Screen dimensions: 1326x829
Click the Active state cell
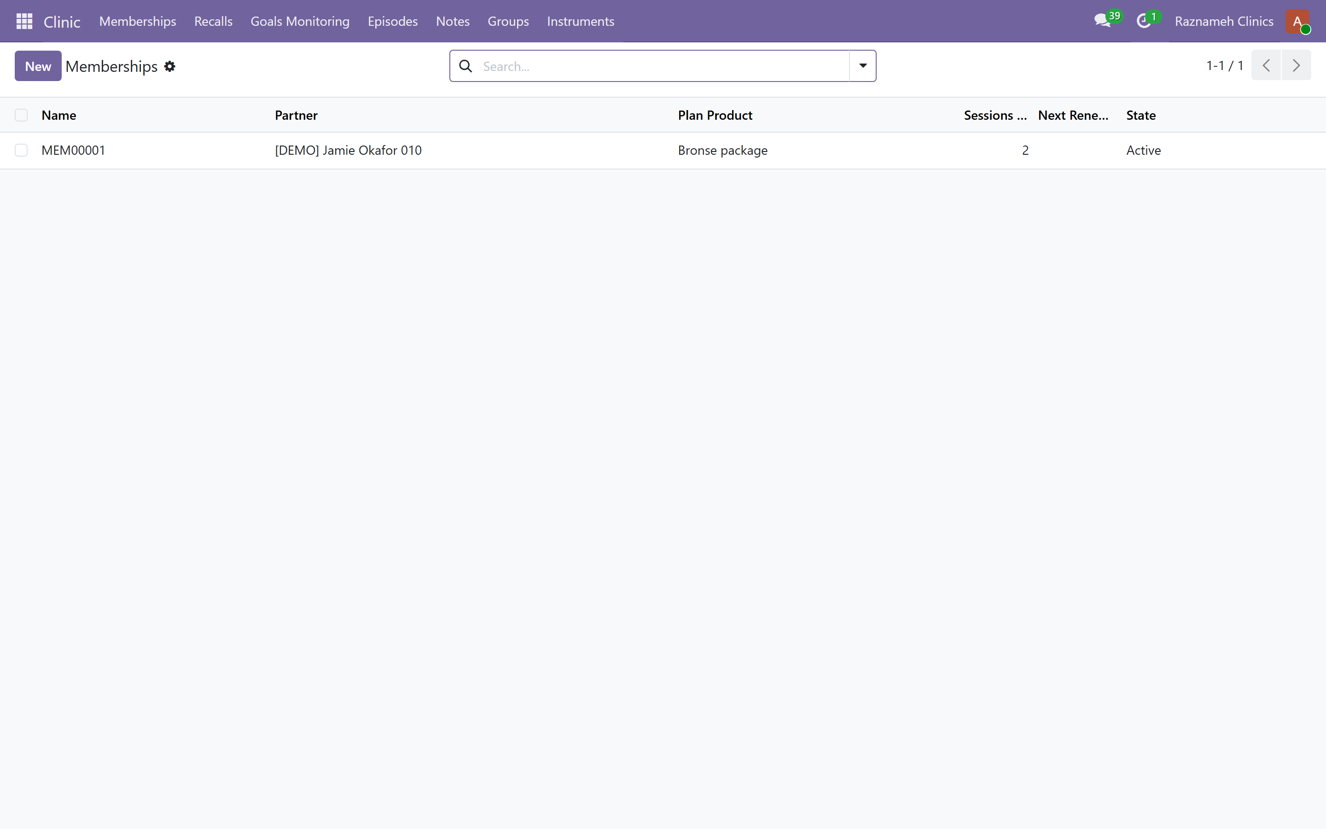point(1143,150)
